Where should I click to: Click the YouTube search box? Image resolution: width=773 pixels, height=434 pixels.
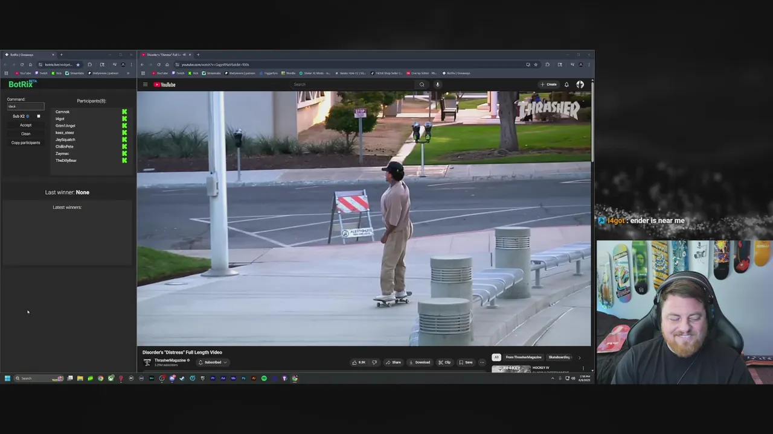pyautogui.click(x=353, y=84)
